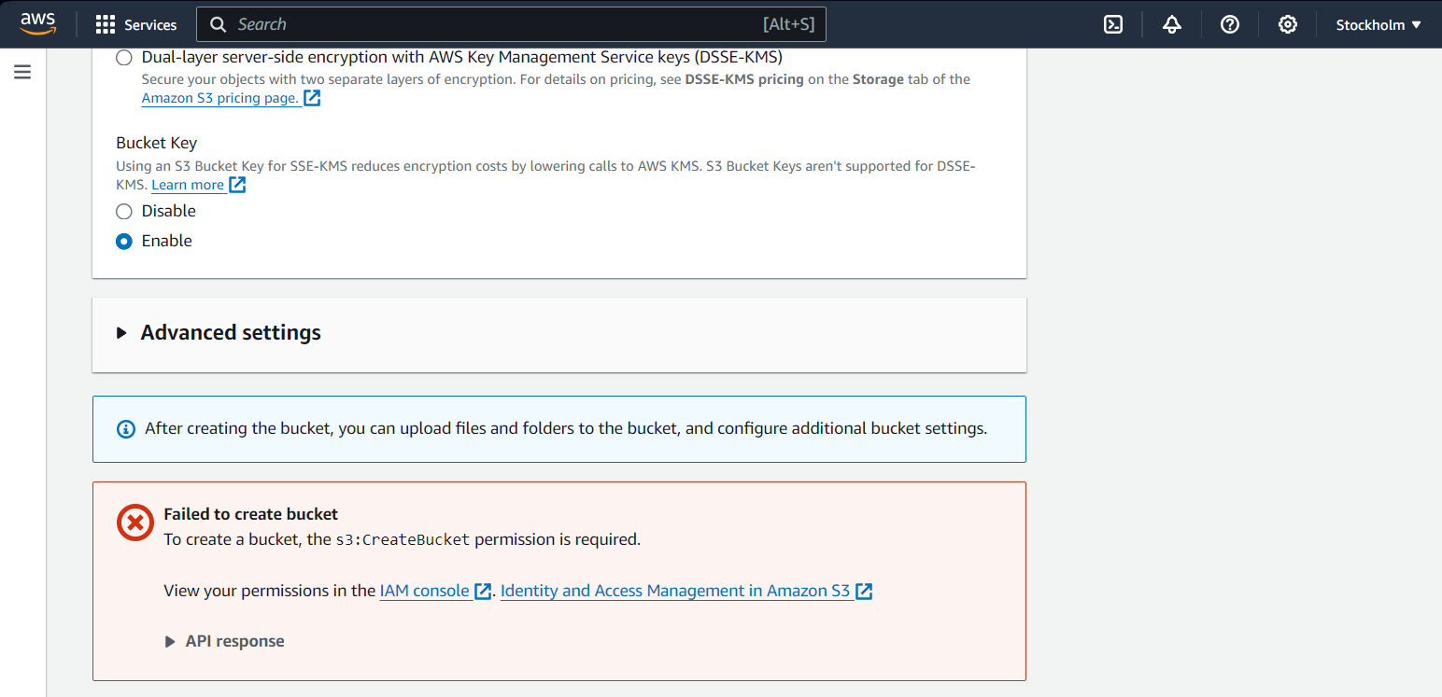Open the Amazon S3 pricing page link
Viewport: 1442px width, 697px height.
[x=220, y=98]
